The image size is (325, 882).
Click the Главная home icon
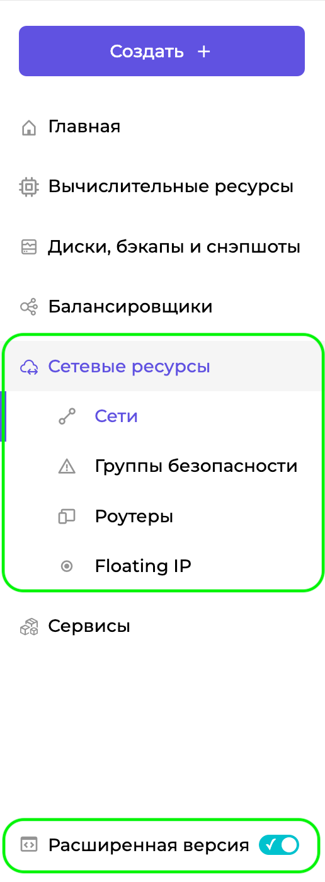click(x=28, y=128)
